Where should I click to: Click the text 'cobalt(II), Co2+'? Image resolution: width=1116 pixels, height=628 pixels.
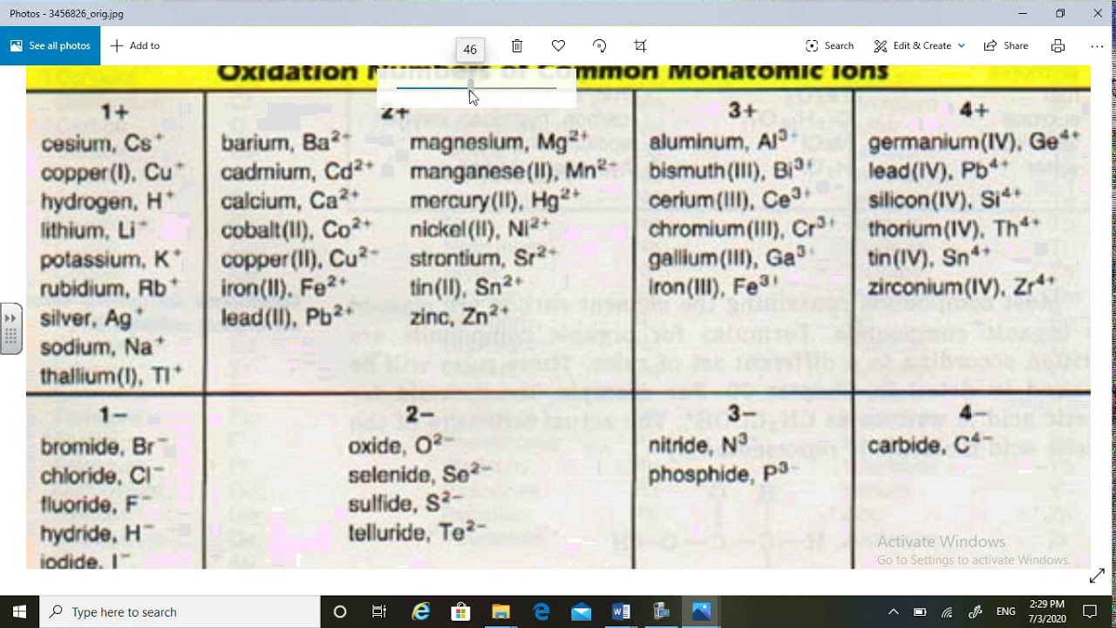tap(296, 229)
